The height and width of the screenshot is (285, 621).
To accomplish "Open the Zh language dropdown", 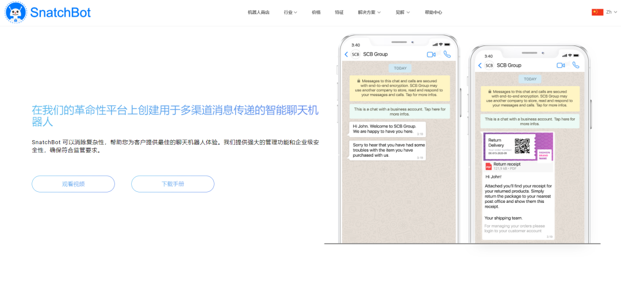I will (x=611, y=12).
